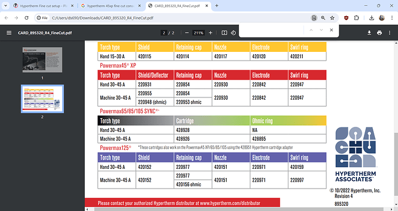Click shield number 220955

click(145, 93)
